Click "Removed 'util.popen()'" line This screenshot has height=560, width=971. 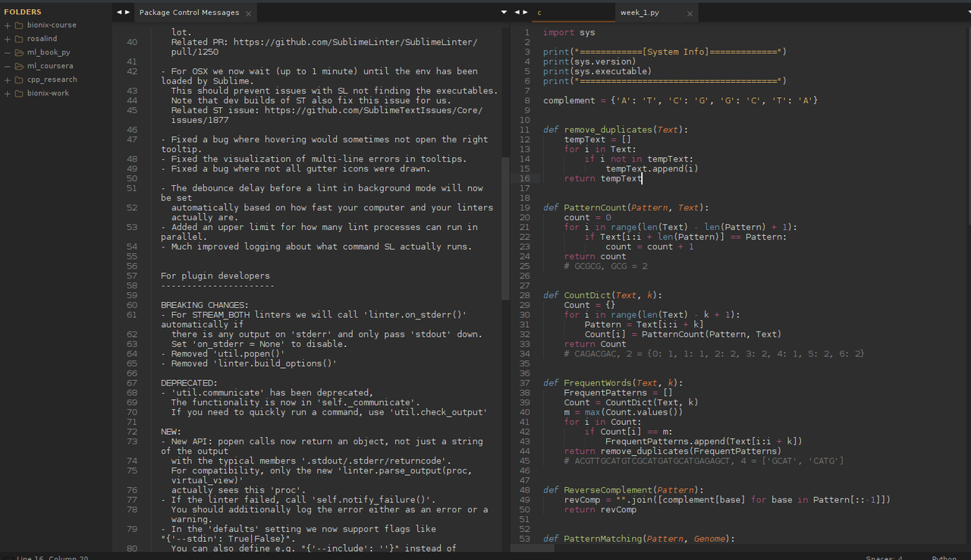pyautogui.click(x=222, y=354)
